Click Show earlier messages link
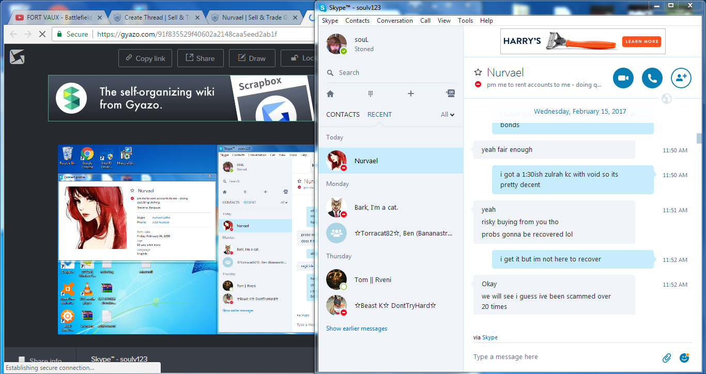 357,329
